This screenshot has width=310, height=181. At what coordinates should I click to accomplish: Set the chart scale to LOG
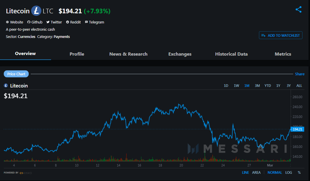tap(289, 173)
